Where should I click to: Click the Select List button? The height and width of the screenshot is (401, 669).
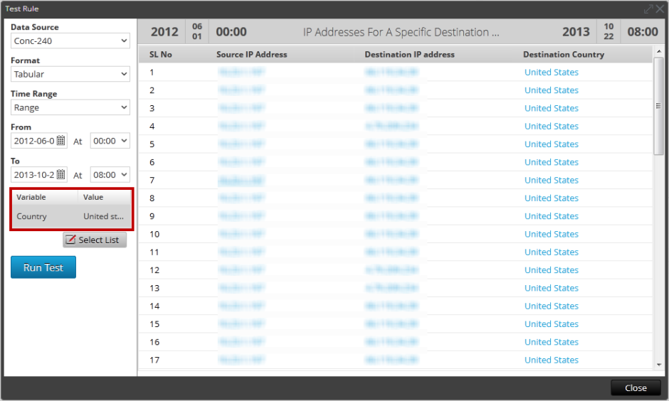point(95,240)
